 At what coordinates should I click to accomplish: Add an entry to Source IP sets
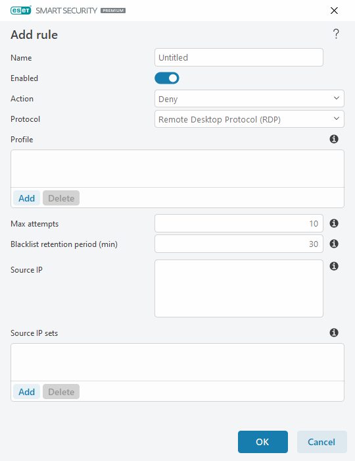[27, 392]
